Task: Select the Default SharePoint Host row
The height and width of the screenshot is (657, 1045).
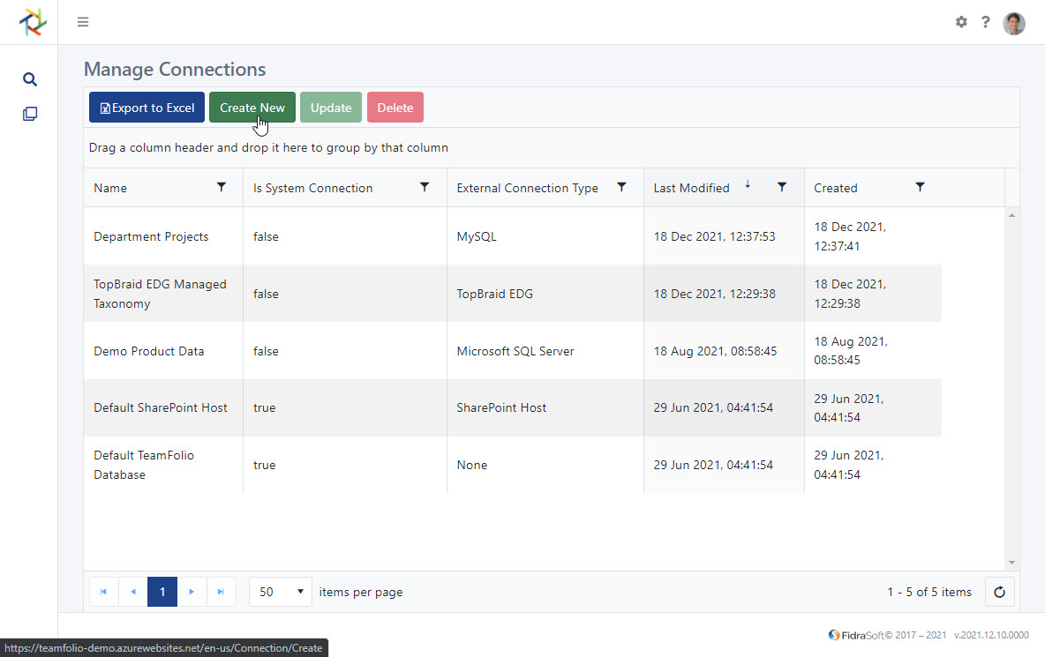Action: [x=160, y=407]
